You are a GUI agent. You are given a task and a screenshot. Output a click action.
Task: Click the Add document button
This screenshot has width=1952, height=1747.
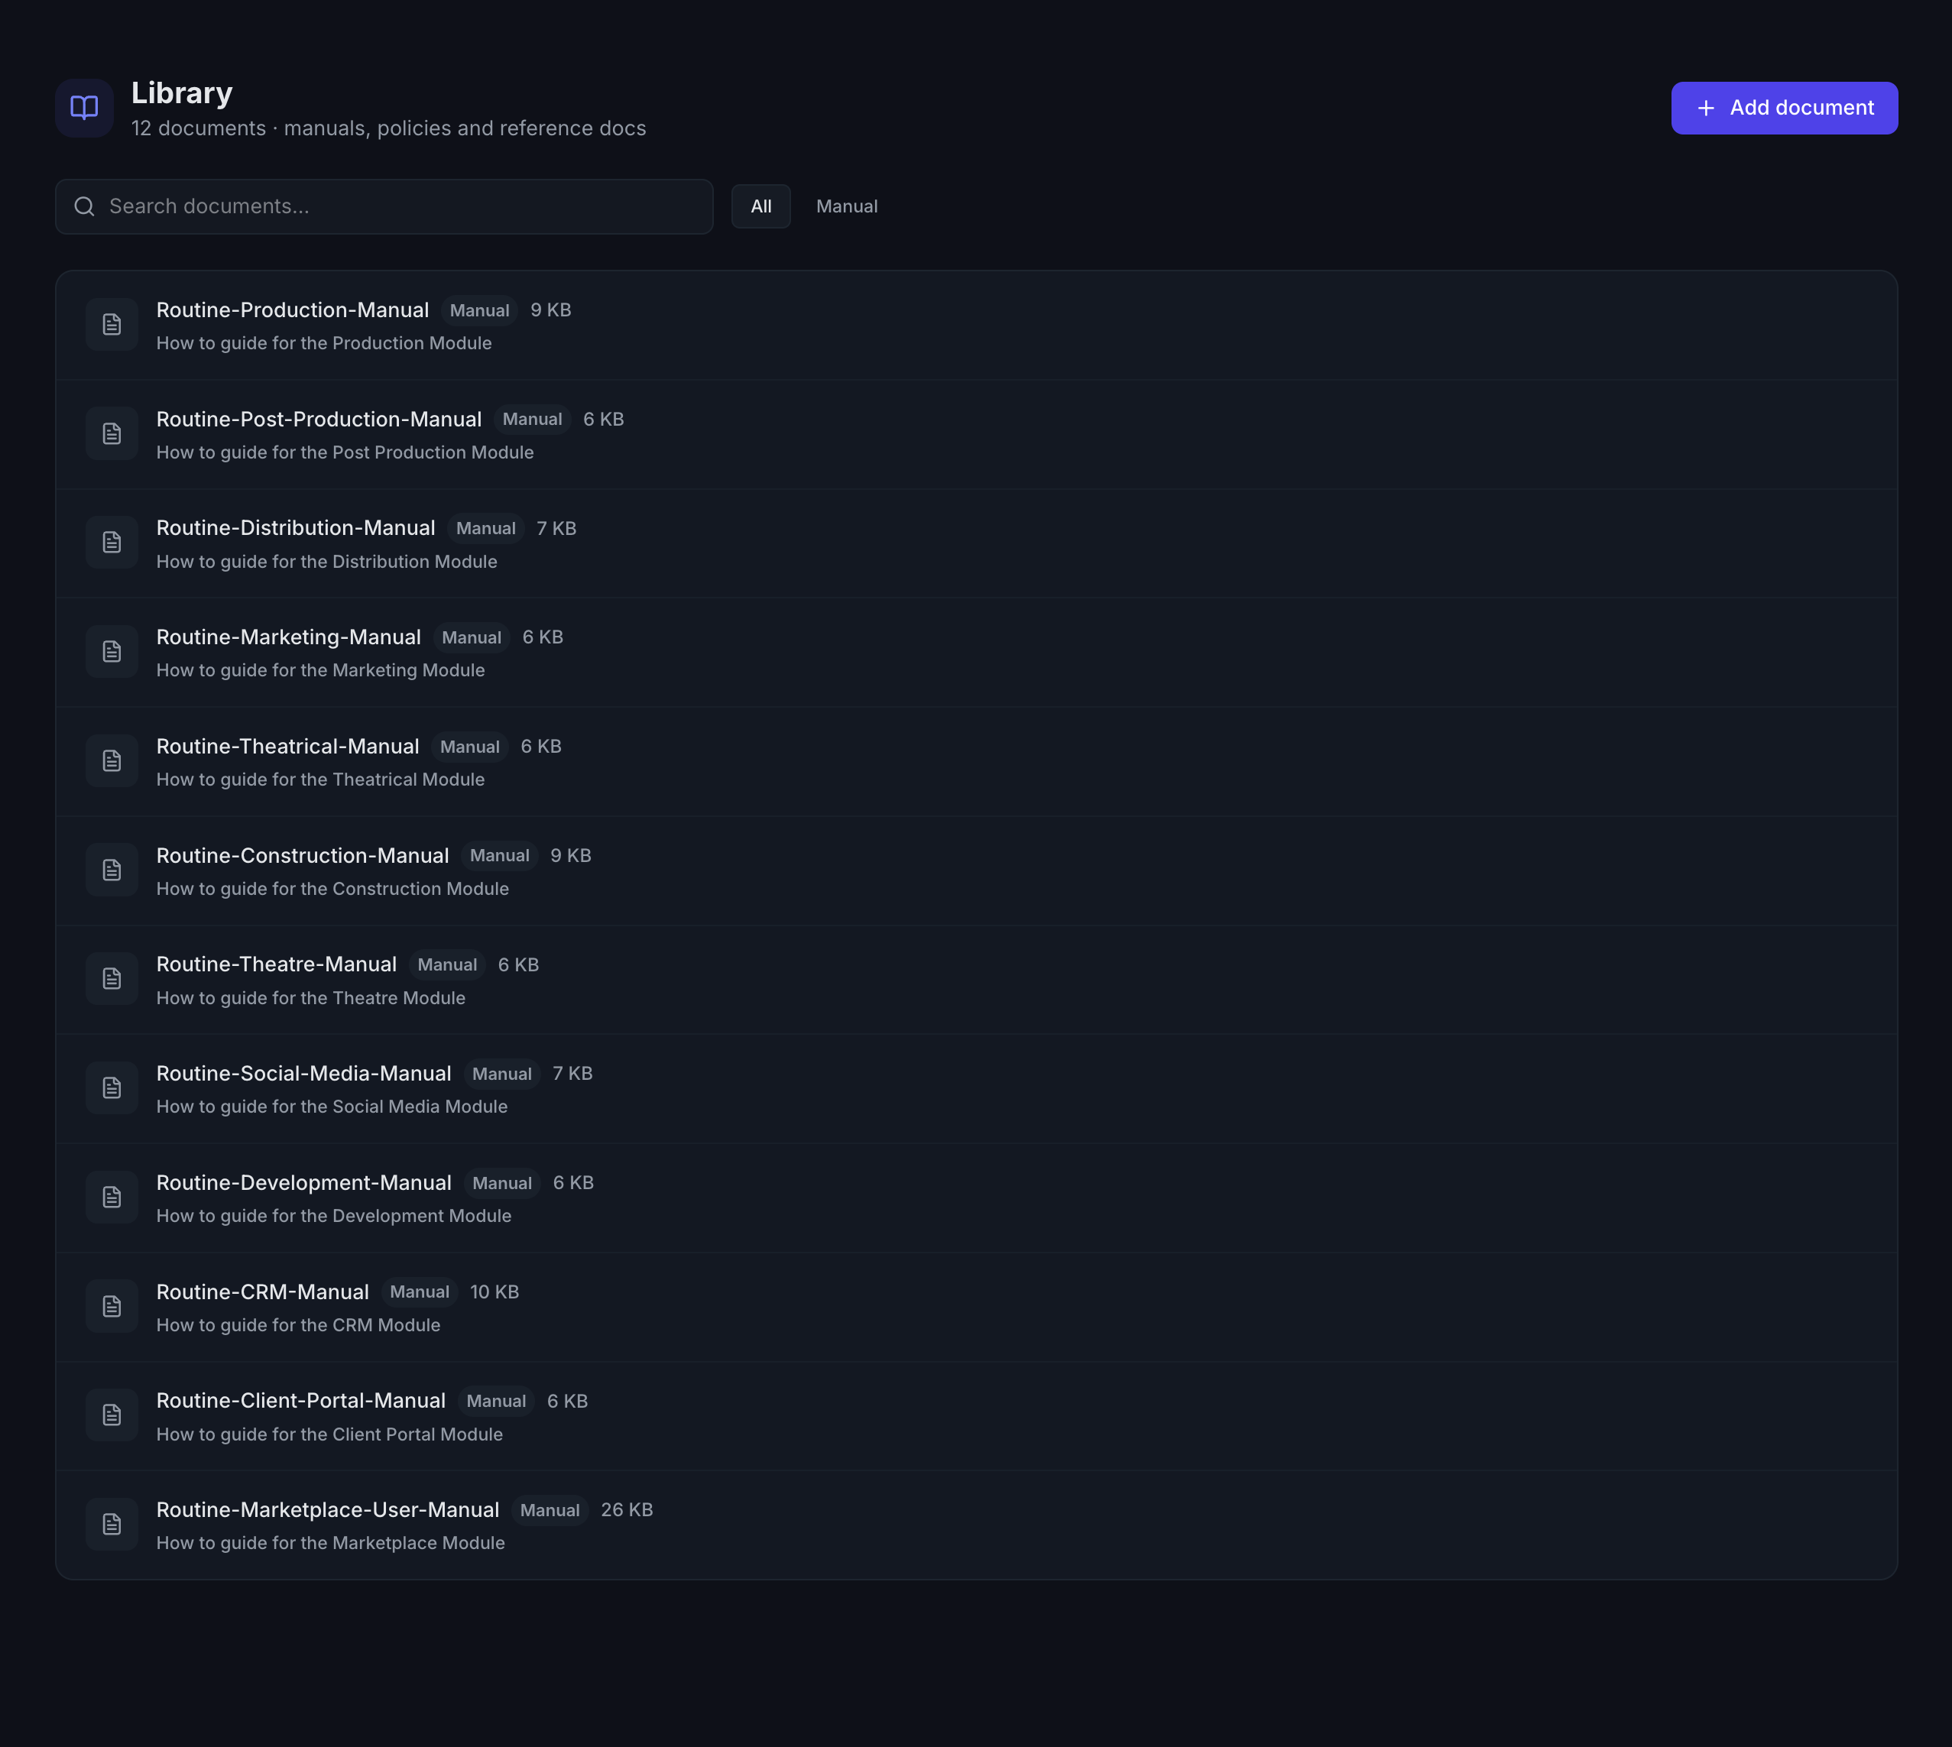tap(1784, 109)
